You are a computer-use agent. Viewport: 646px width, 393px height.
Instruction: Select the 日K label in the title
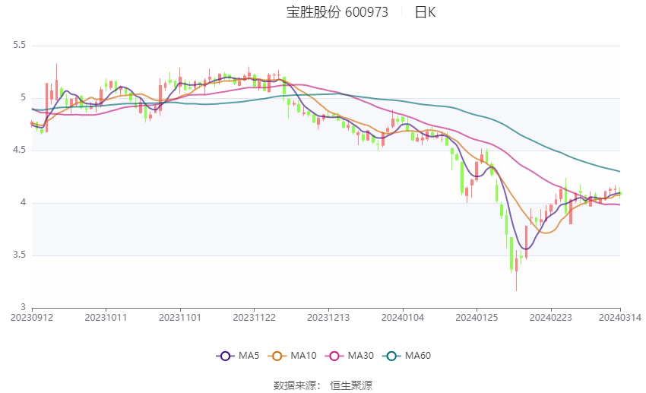[426, 12]
